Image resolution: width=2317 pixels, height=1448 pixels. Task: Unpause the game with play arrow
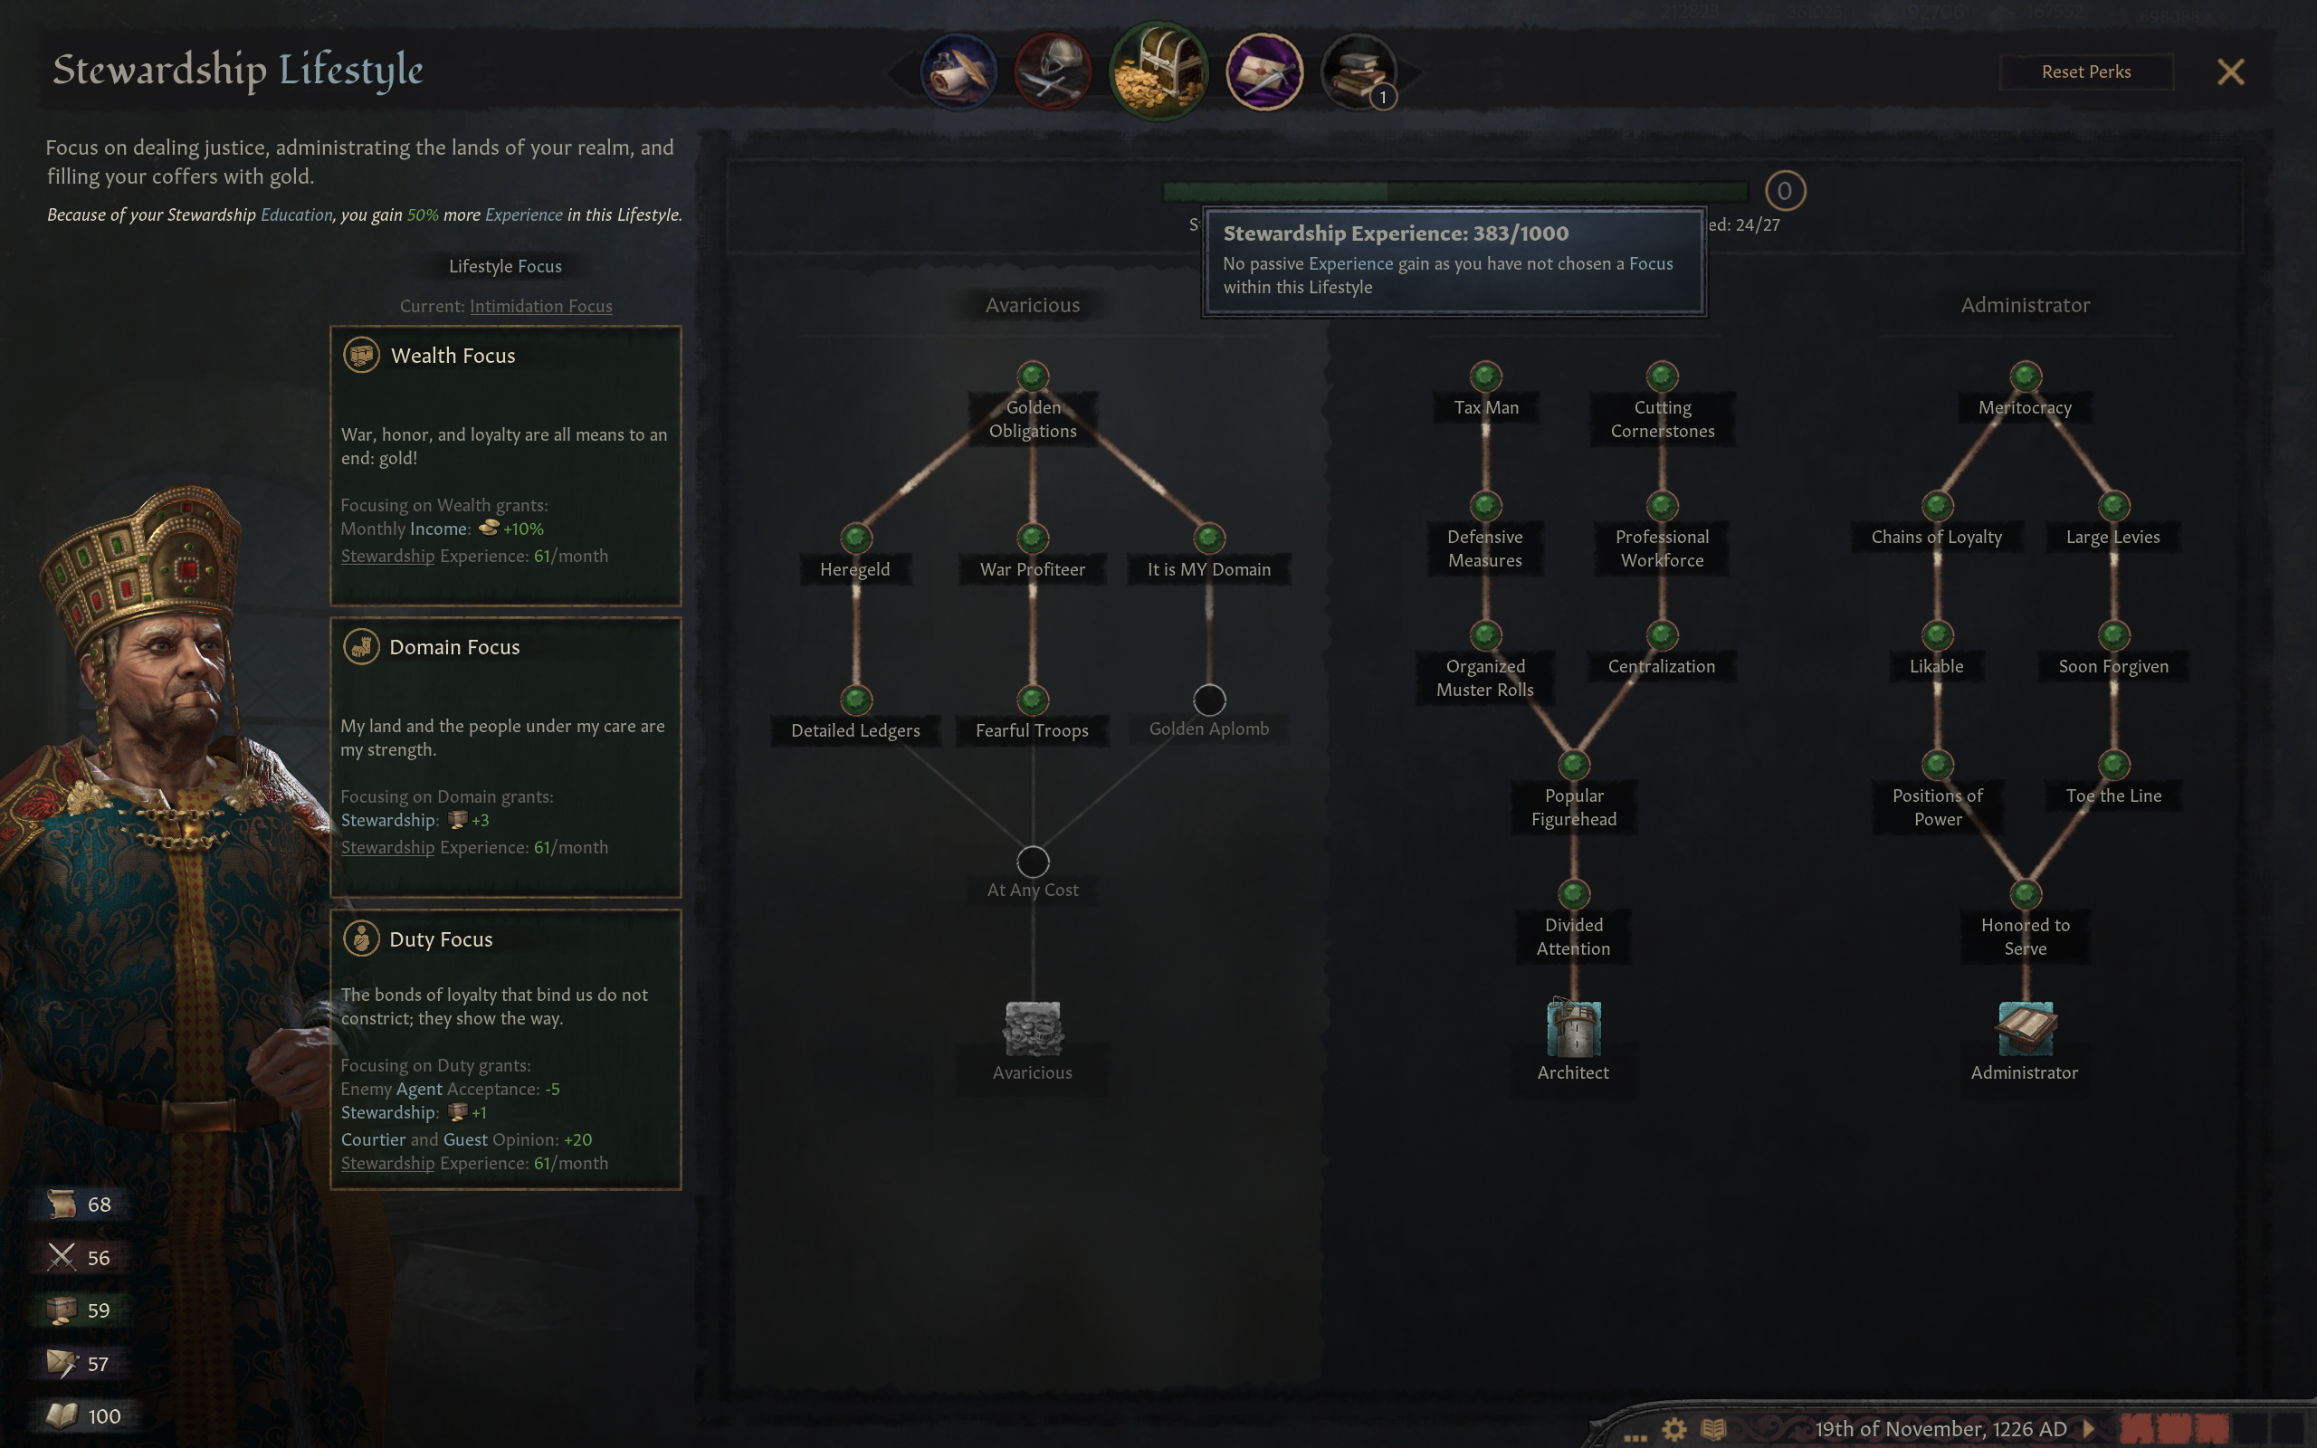2089,1429
